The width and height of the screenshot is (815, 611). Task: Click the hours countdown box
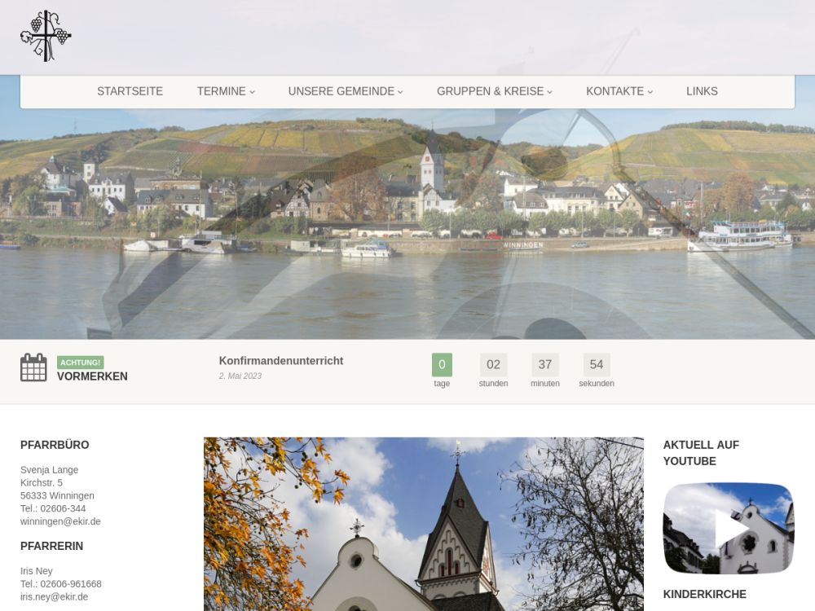[x=493, y=365]
